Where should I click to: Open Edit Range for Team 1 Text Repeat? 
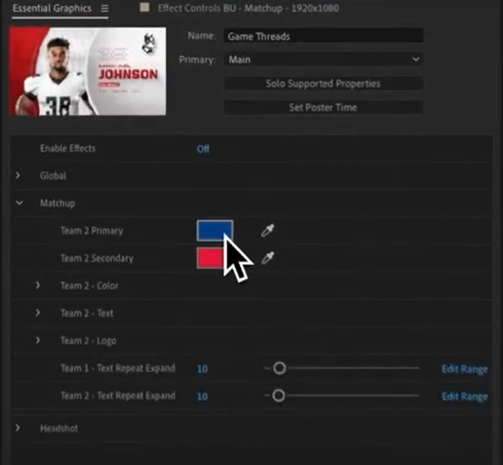click(464, 369)
